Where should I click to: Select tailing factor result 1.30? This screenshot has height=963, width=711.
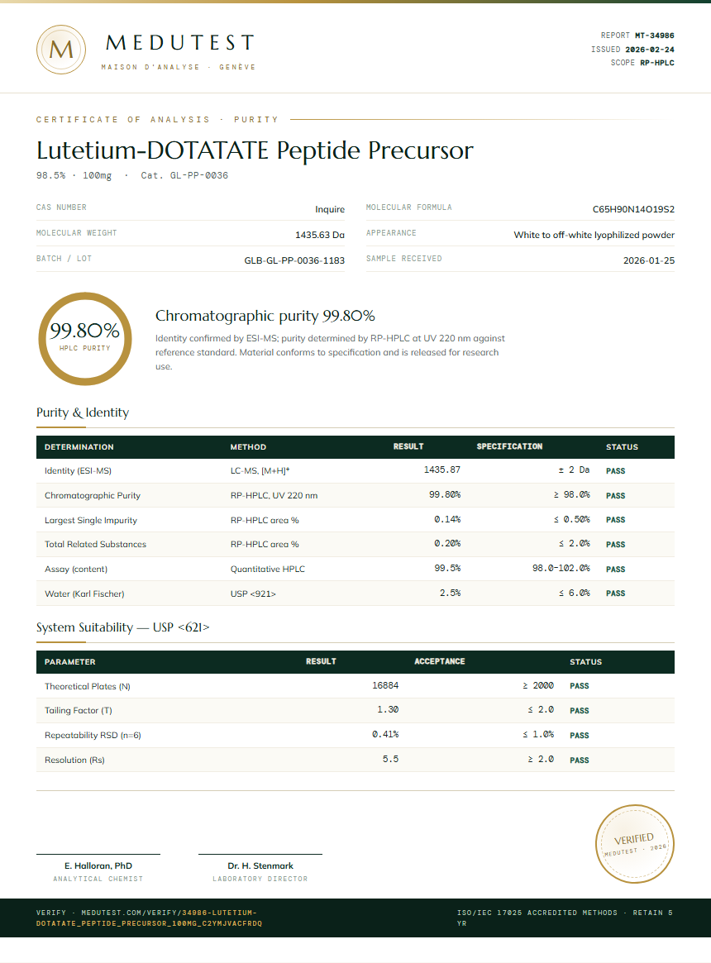[388, 710]
